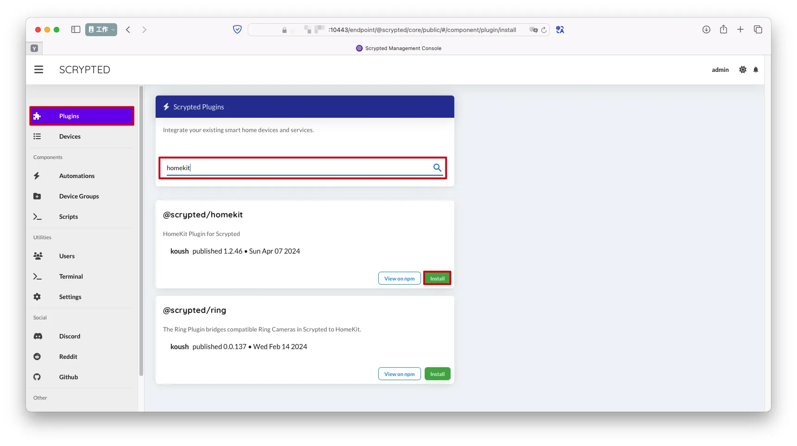Open the Reddit link in sidebar
Screen dimensions: 797x446
coord(82,357)
